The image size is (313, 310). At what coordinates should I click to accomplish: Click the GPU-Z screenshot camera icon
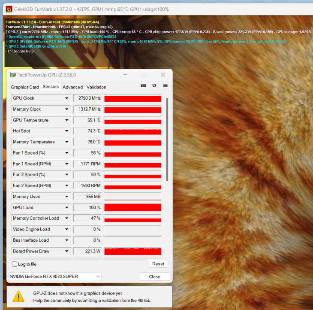click(x=143, y=85)
